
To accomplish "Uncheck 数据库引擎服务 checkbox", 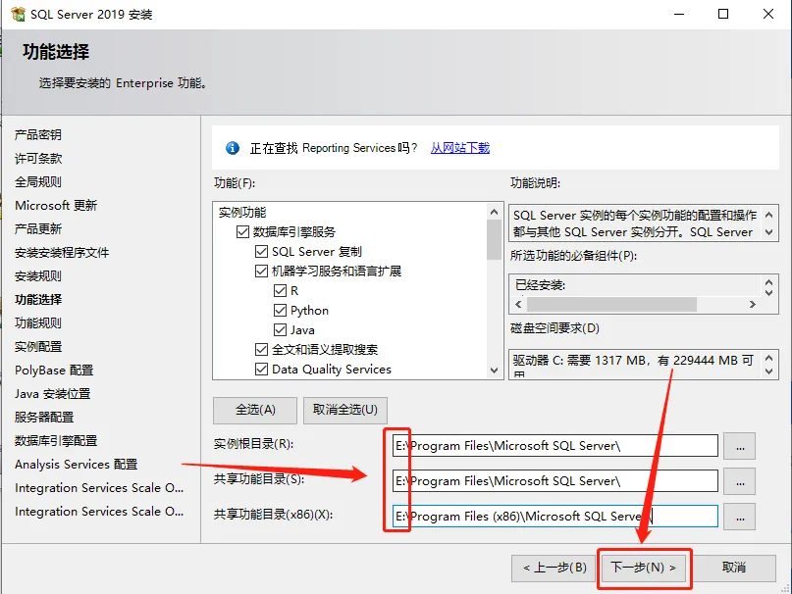I will (x=242, y=231).
